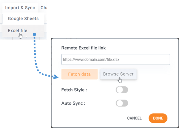179x128 pixels.
Task: Open the Import & Sync menu
Action: coord(20,8)
